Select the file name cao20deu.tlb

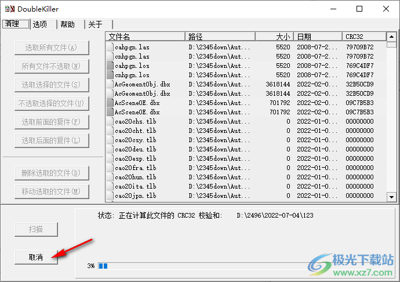tap(136, 150)
